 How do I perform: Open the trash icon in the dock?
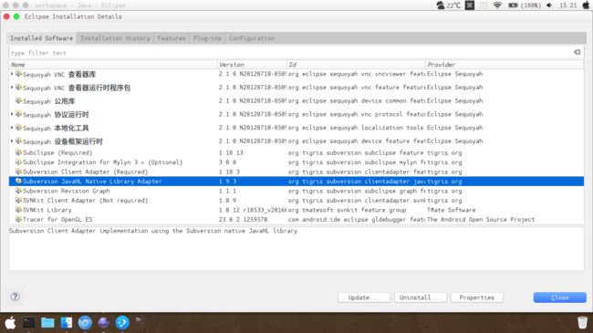click(x=582, y=322)
